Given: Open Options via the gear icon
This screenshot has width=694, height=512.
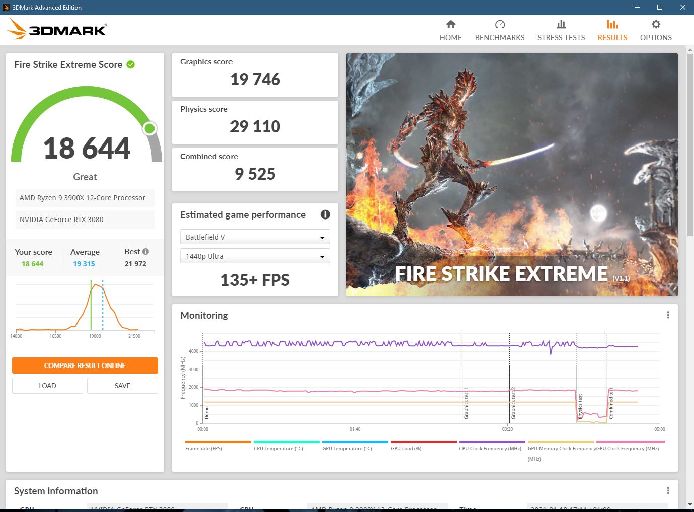Looking at the screenshot, I should pos(655,25).
